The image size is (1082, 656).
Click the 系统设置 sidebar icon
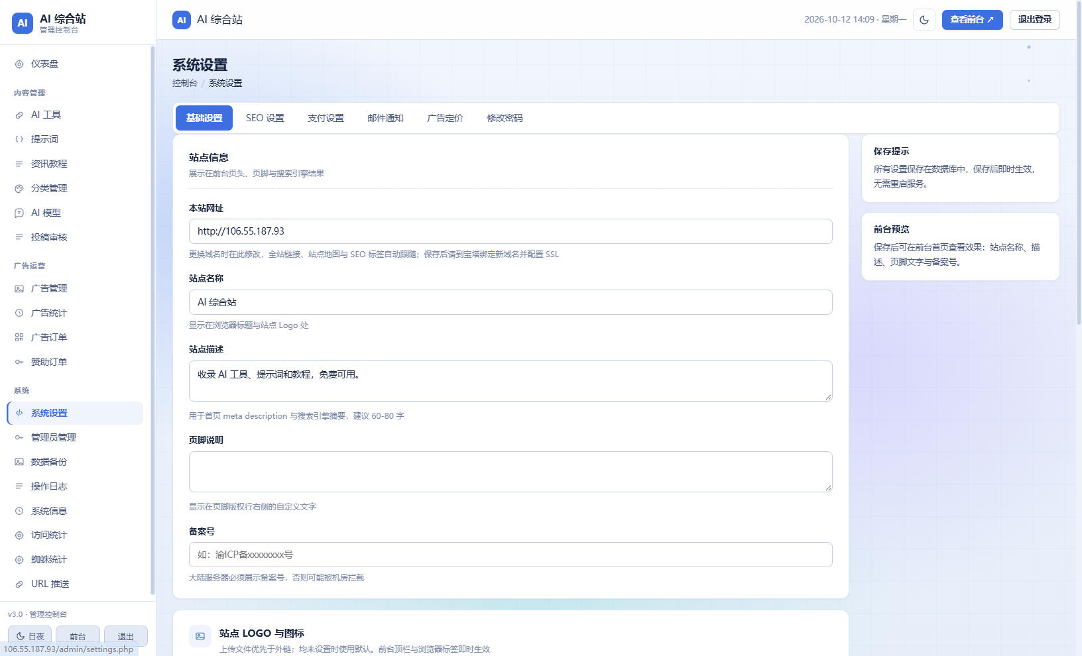[19, 413]
